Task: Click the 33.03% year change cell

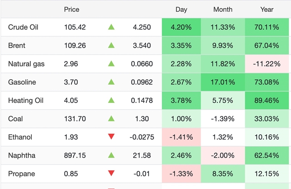Action: pos(267,119)
